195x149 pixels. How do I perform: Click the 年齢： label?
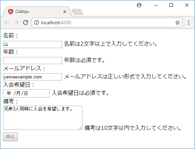tap(11, 52)
